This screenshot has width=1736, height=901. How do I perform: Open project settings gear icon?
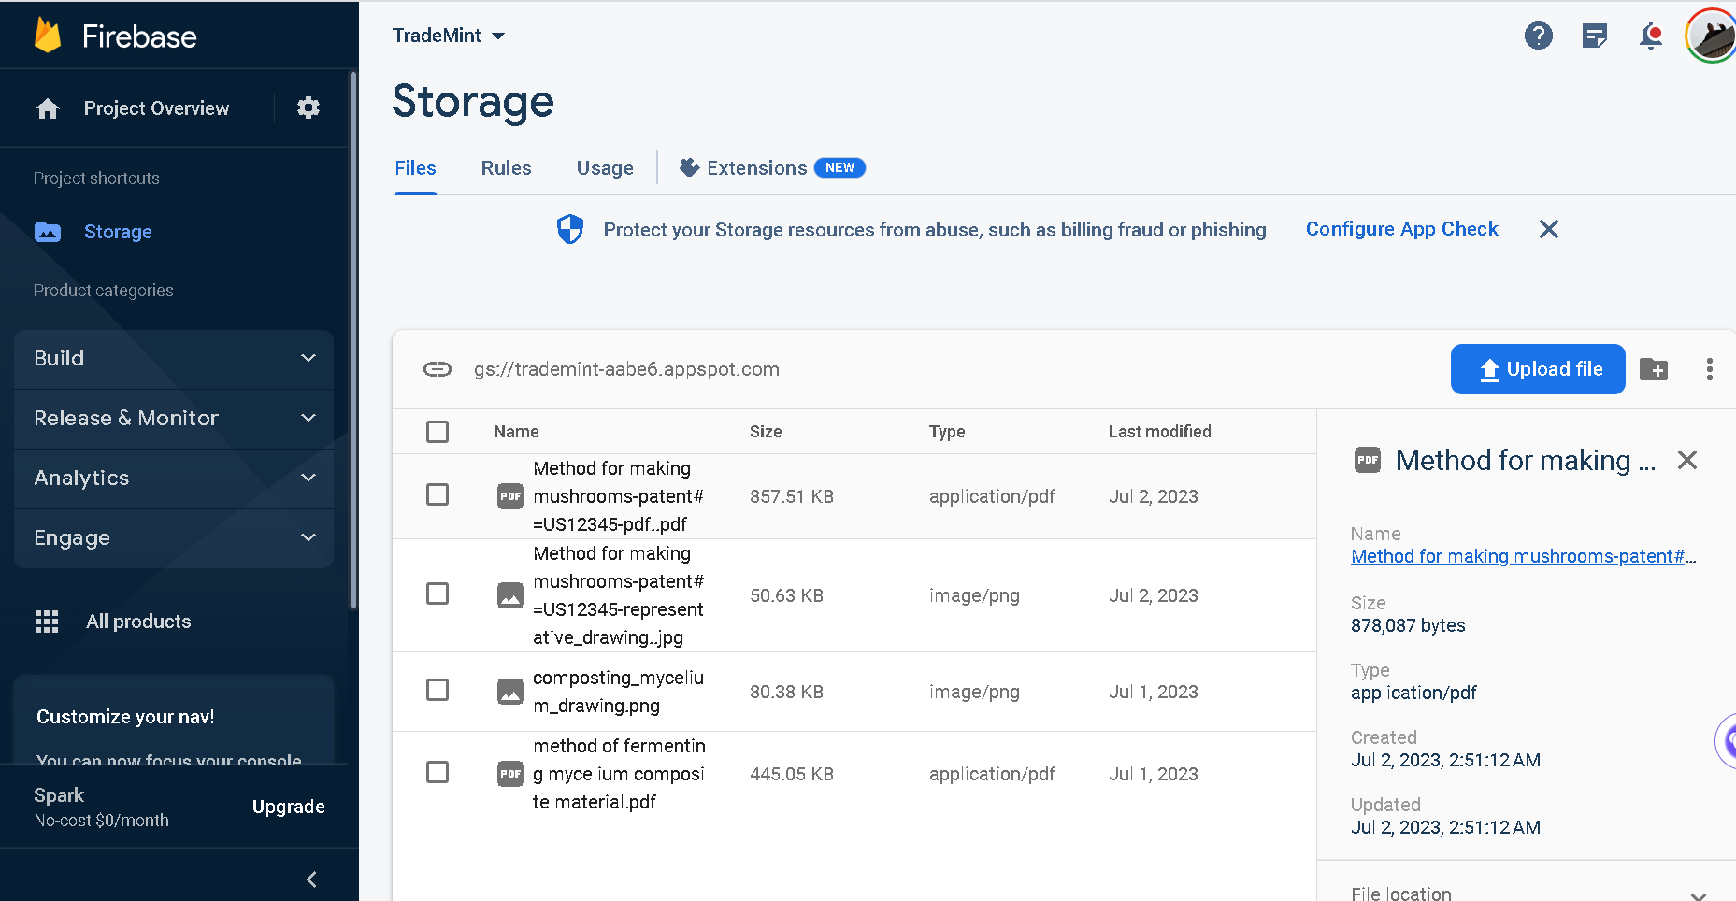point(308,108)
